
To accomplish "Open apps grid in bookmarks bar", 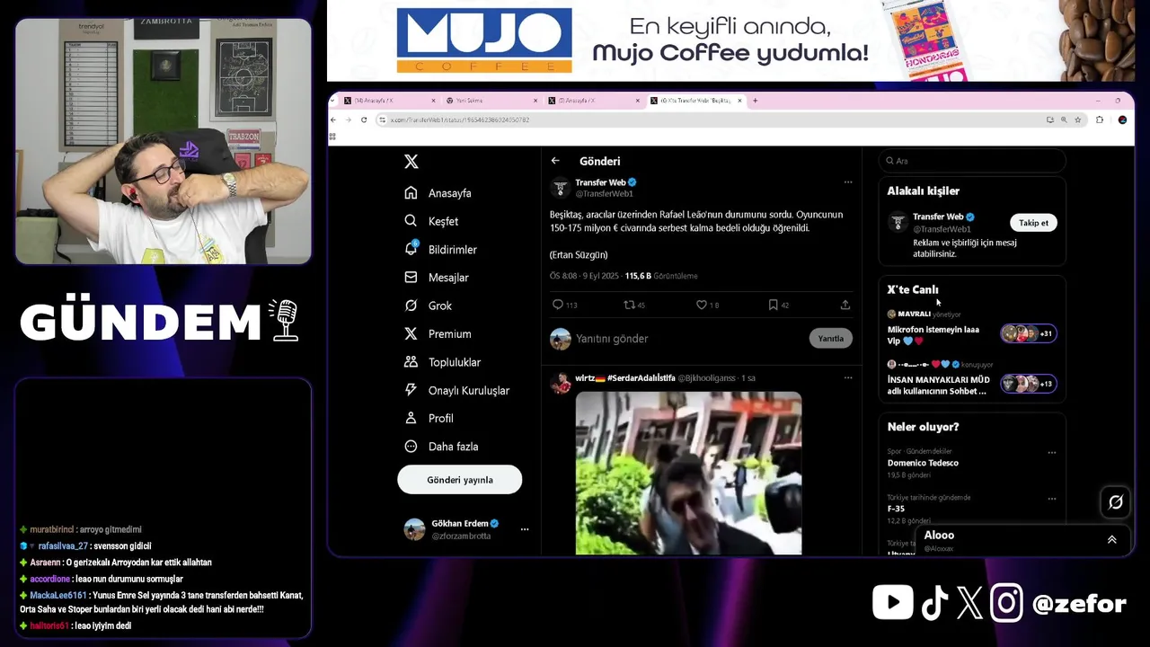I will [332, 137].
